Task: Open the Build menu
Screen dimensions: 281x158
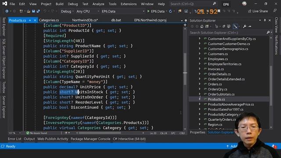Action: 59,4
